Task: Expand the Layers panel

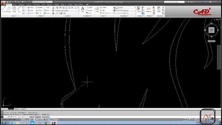Action: pyautogui.click(x=68, y=16)
